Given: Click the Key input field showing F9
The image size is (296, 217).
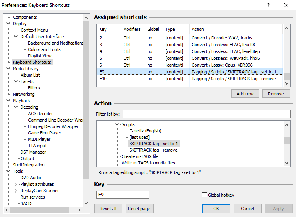Looking at the screenshot, I should point(123,195).
